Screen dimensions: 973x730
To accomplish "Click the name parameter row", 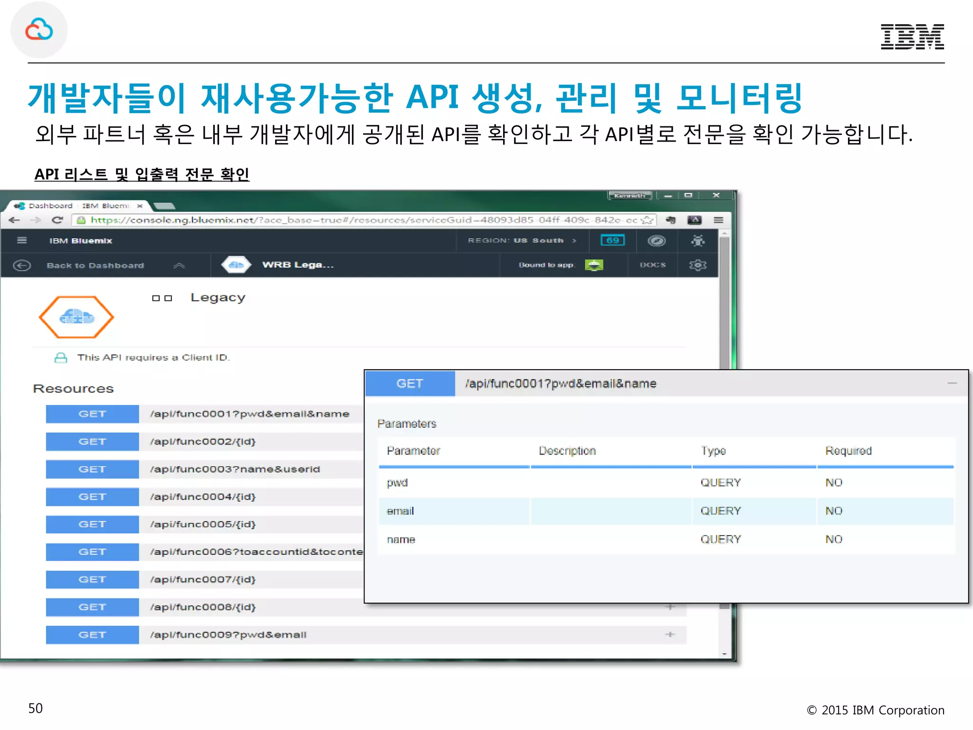I will [666, 539].
